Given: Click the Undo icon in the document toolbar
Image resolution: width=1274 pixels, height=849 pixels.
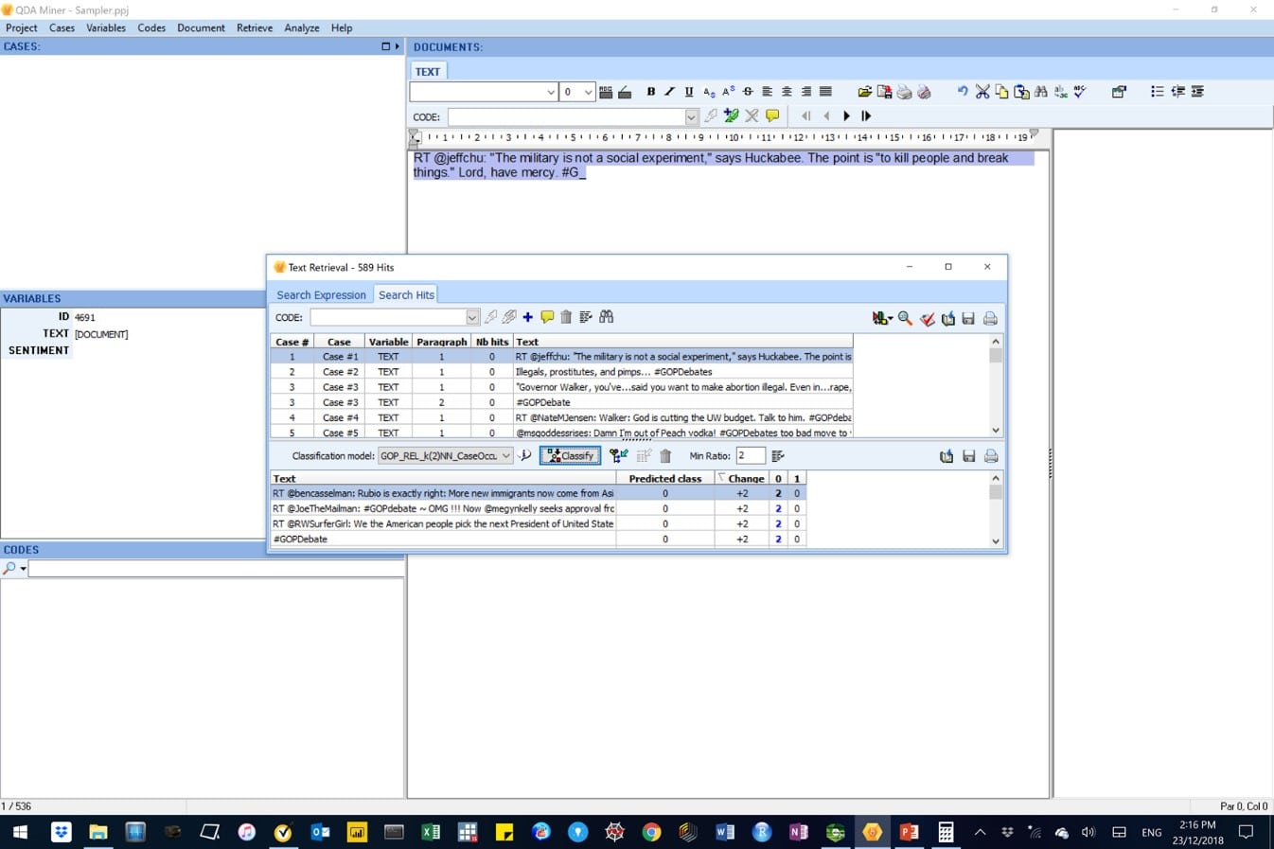Looking at the screenshot, I should pos(962,91).
